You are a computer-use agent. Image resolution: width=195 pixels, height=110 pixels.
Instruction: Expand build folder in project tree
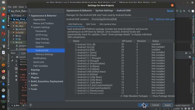point(13,32)
